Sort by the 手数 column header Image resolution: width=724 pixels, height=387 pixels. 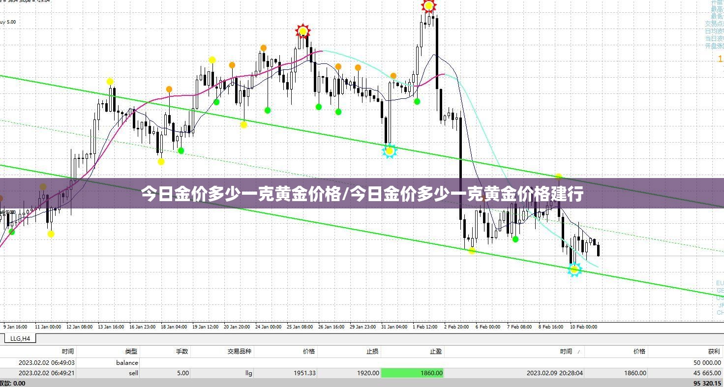click(182, 351)
